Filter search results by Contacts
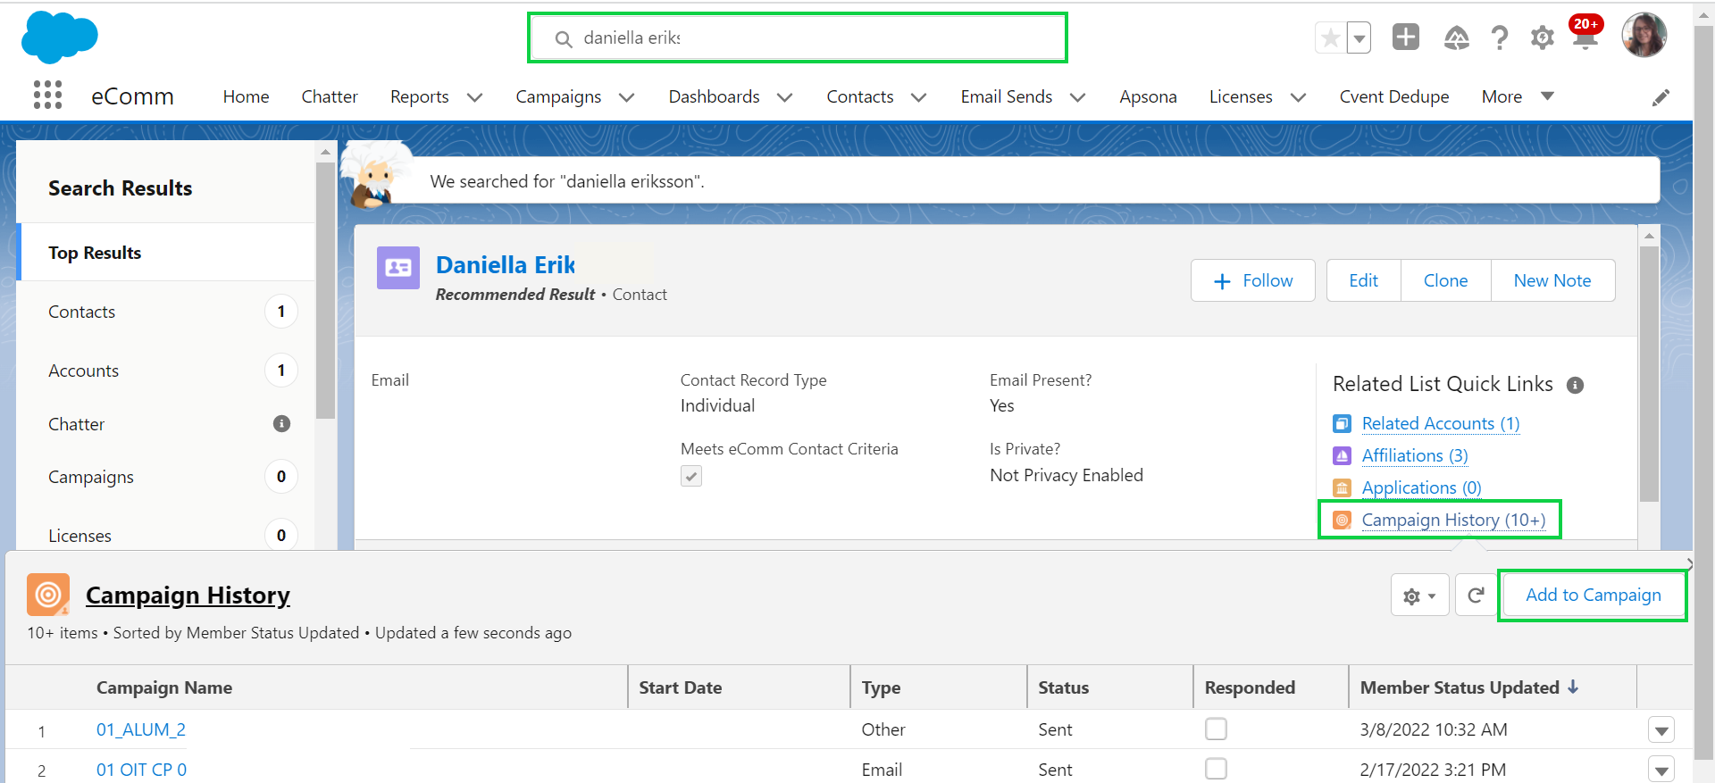The height and width of the screenshot is (783, 1715). click(x=166, y=312)
